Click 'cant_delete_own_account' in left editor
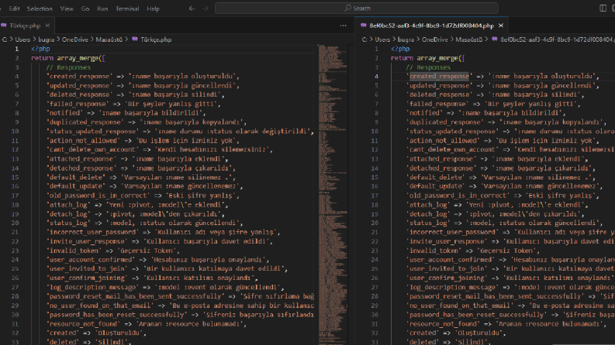615x345 pixels. coord(92,149)
